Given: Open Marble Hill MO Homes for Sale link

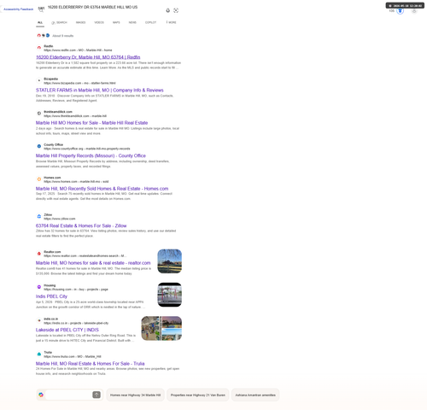Looking at the screenshot, I should coord(91,123).
